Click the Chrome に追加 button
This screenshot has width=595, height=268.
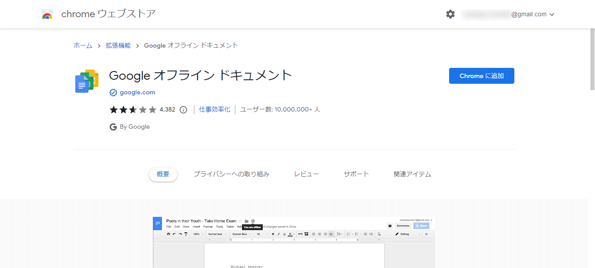(481, 75)
